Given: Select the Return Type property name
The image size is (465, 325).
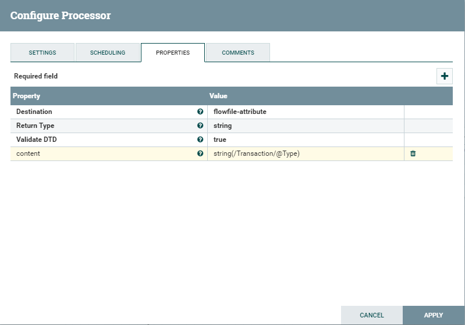Looking at the screenshot, I should (x=36, y=126).
